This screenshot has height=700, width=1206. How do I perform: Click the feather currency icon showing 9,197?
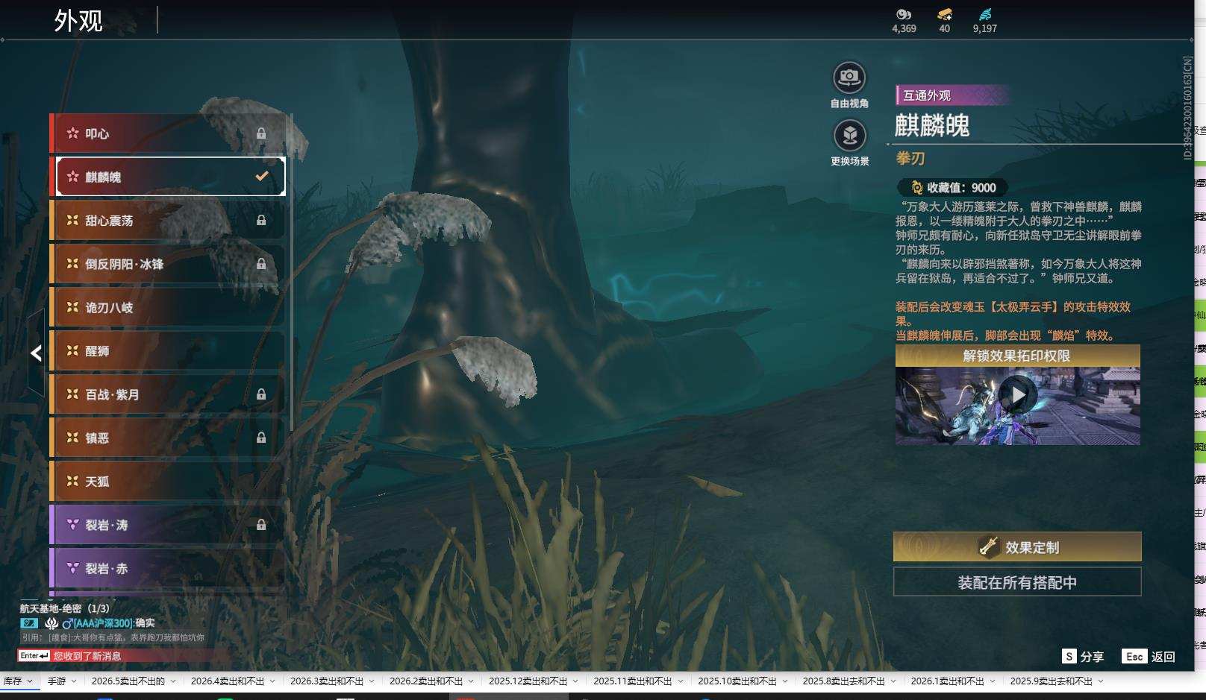coord(985,14)
